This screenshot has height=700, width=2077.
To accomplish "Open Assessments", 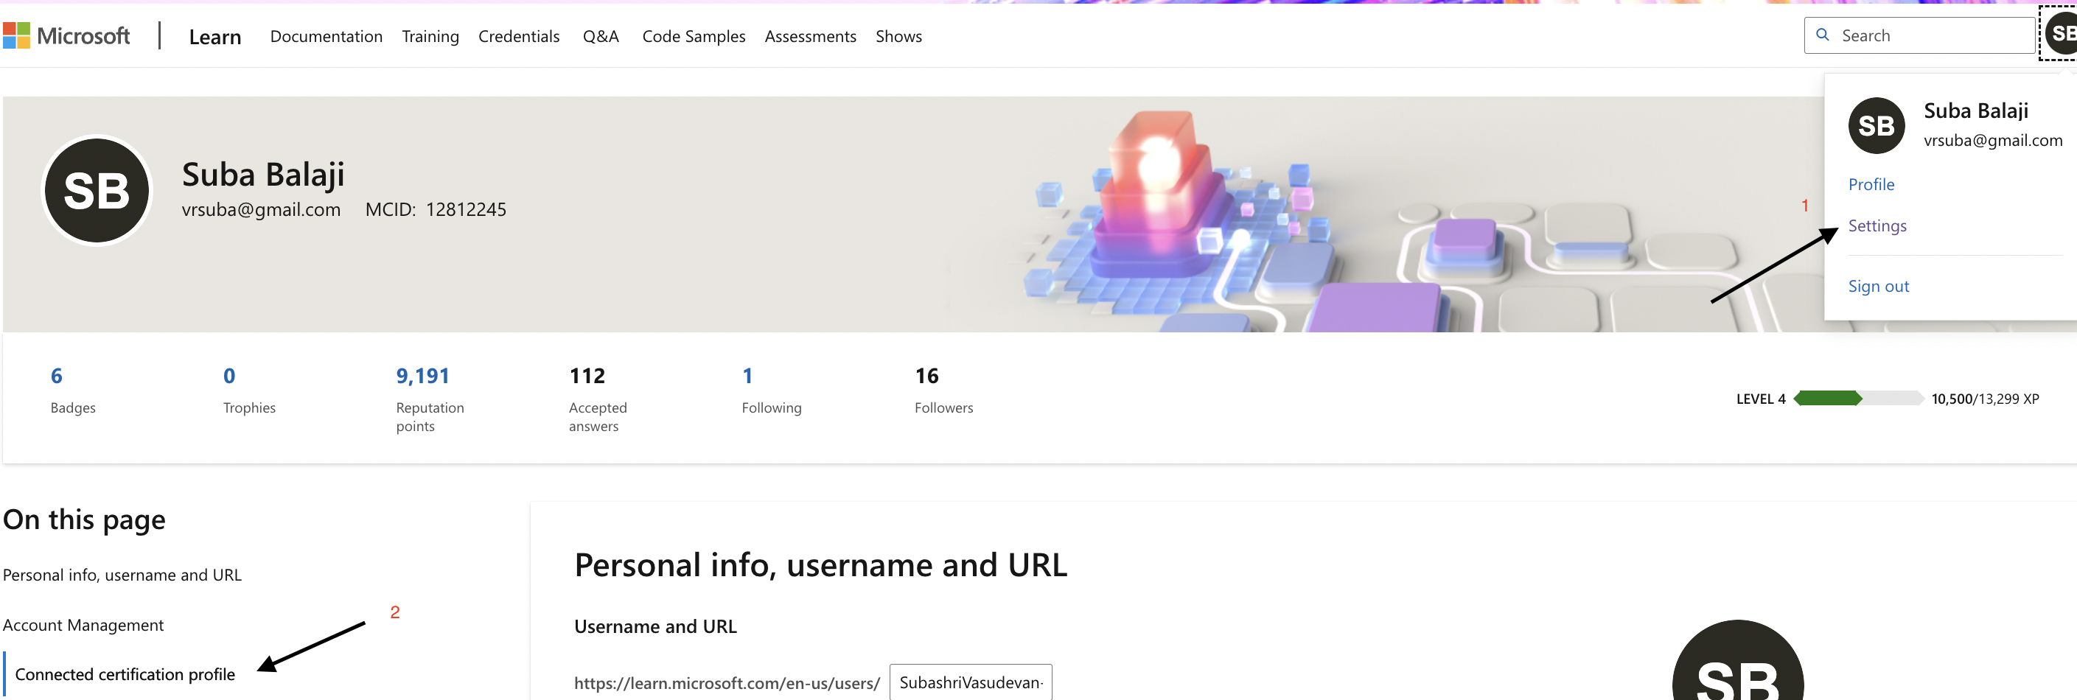I will click(x=810, y=36).
